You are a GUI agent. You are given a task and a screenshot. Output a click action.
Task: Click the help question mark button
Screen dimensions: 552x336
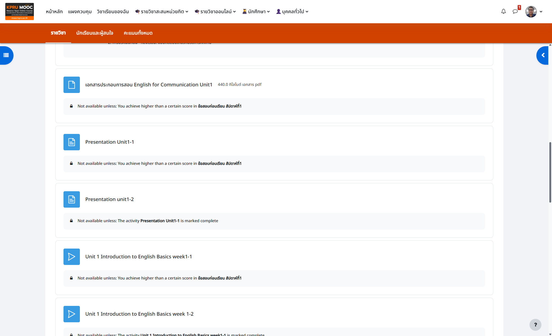(535, 325)
